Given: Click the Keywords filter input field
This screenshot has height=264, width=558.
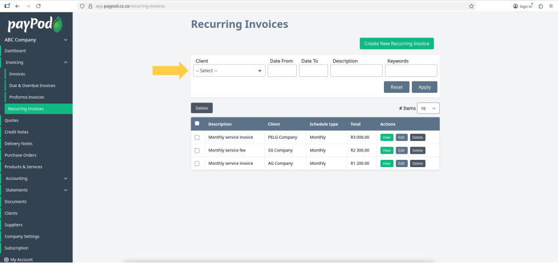Looking at the screenshot, I should coord(411,71).
